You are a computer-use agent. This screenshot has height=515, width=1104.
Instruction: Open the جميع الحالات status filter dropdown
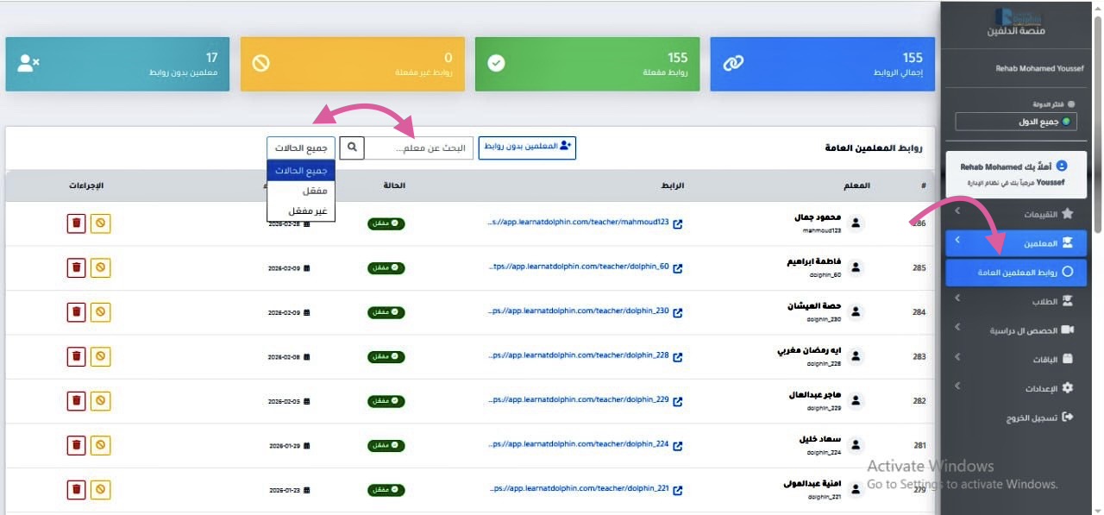tap(300, 148)
